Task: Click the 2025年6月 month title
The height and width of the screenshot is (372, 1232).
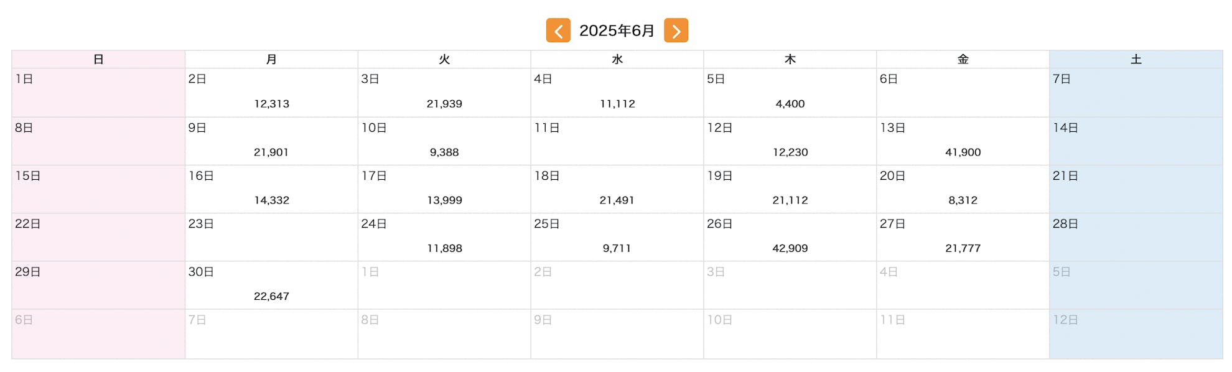Action: point(617,30)
